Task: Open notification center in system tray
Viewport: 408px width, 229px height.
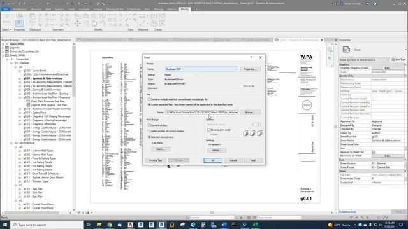Action: pos(401,225)
